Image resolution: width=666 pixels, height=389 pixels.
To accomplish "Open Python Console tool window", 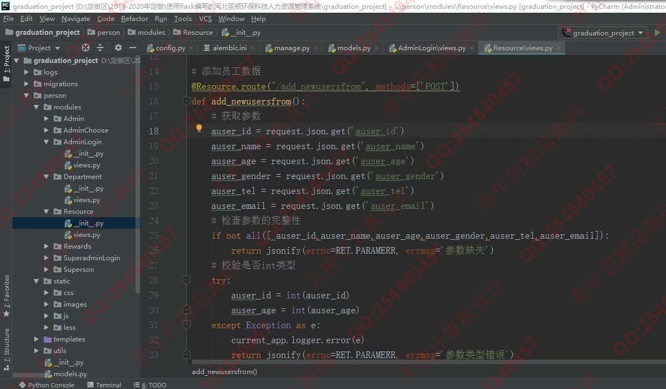I will pos(46,385).
